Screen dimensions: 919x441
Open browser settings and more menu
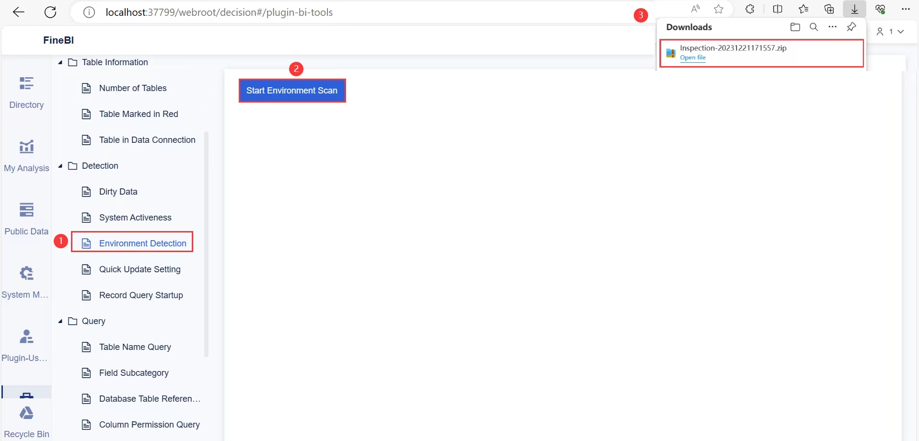click(x=906, y=9)
